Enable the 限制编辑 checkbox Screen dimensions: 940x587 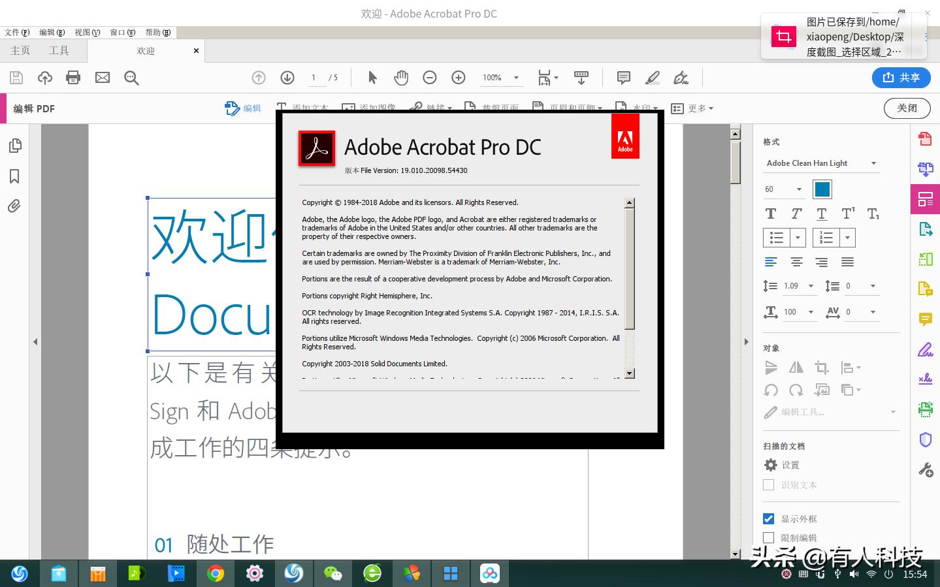tap(768, 537)
